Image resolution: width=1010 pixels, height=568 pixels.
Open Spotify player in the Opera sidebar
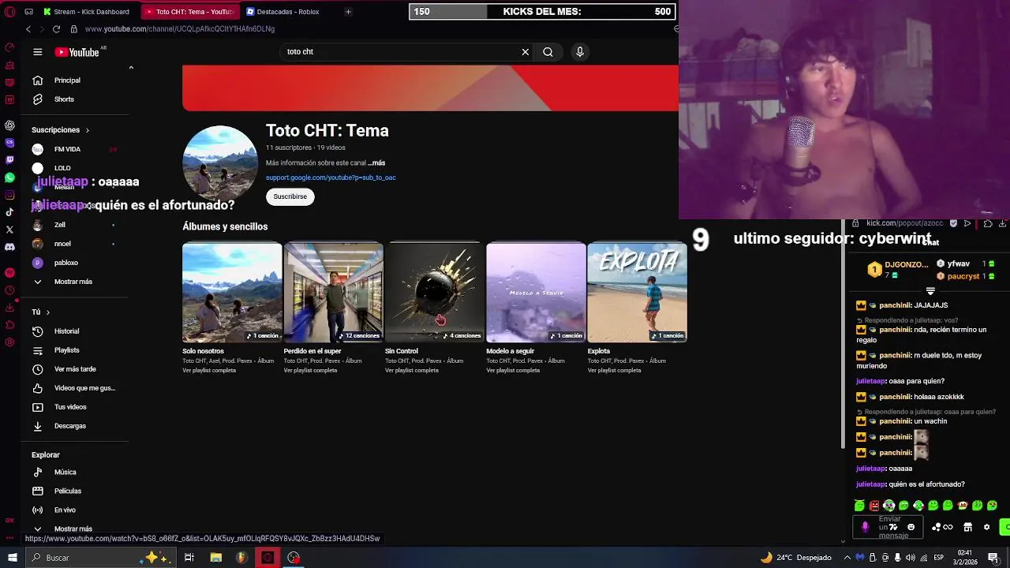(9, 272)
